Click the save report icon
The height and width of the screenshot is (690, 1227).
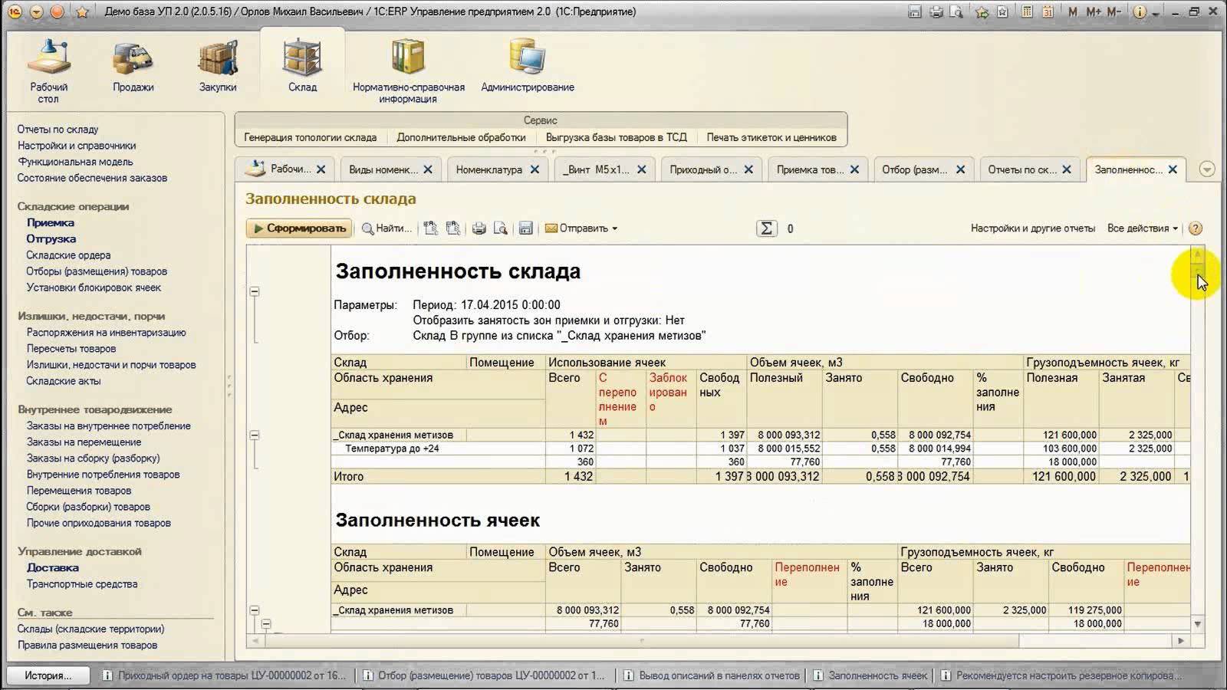click(526, 228)
